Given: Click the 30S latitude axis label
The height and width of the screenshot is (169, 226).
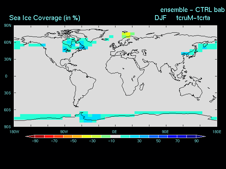Looking at the screenshot, I should point(7,93).
